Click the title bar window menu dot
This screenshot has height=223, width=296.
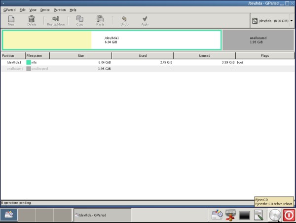[x=3, y=3]
